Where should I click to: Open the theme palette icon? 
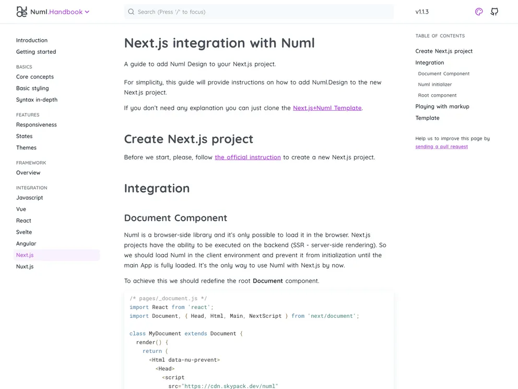(479, 12)
